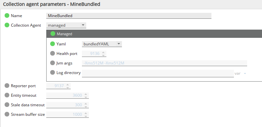Click the 'Log directory' label

click(68, 73)
